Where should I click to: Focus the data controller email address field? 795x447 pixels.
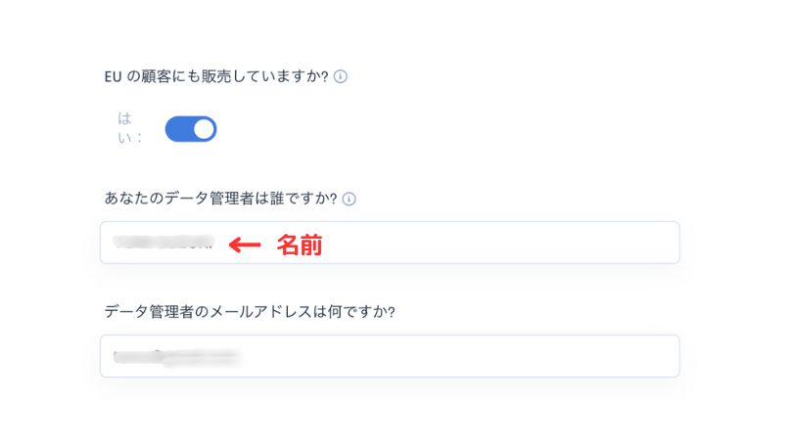click(x=390, y=356)
